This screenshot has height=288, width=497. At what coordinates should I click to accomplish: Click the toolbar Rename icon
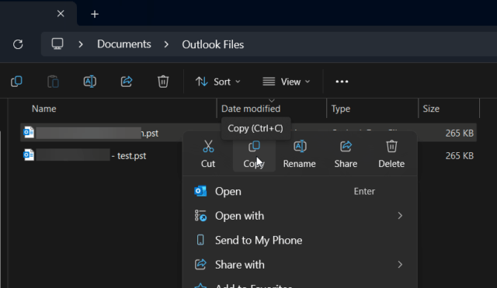pyautogui.click(x=90, y=82)
